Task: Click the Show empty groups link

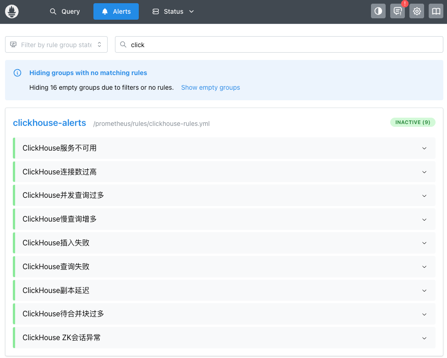Action: pyautogui.click(x=210, y=87)
